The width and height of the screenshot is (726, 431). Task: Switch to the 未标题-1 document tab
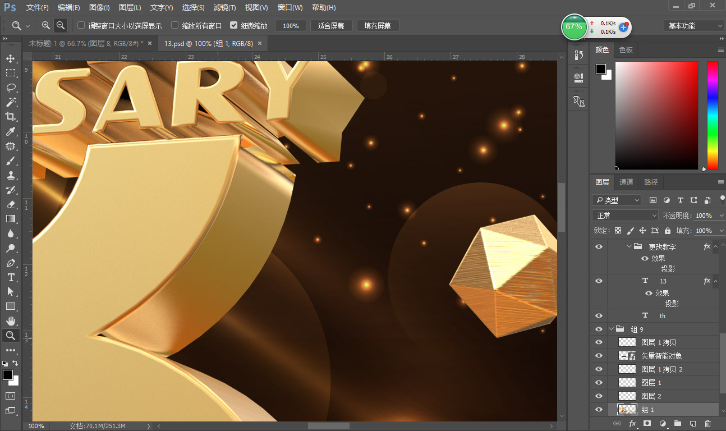[85, 43]
